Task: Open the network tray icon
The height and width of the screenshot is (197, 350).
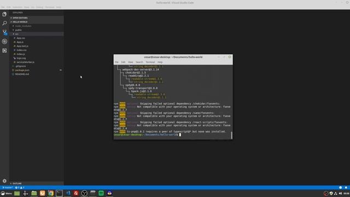Action: pyautogui.click(x=336, y=193)
